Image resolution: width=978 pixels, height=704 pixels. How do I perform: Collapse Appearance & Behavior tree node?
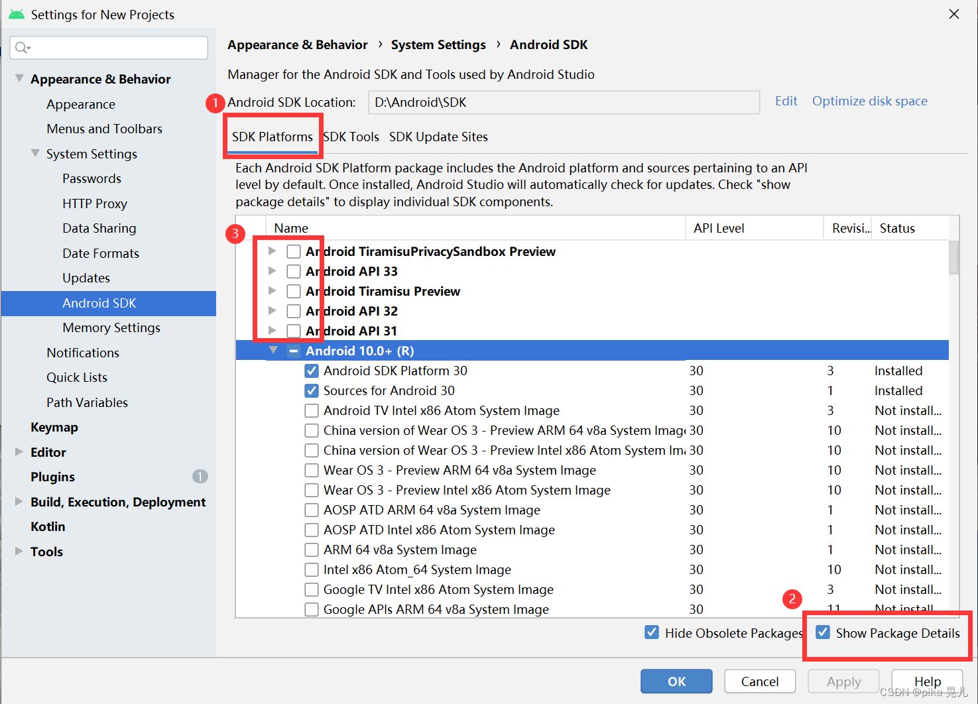19,78
